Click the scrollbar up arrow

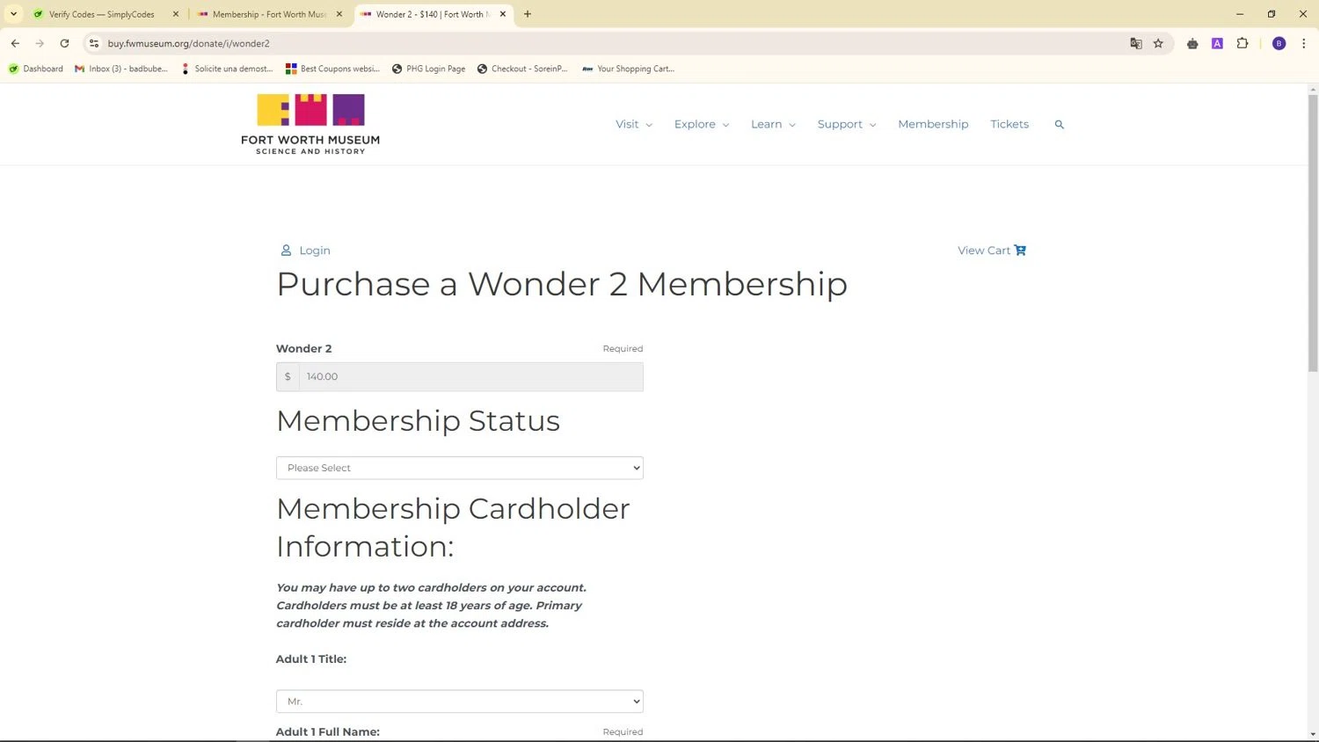1313,90
